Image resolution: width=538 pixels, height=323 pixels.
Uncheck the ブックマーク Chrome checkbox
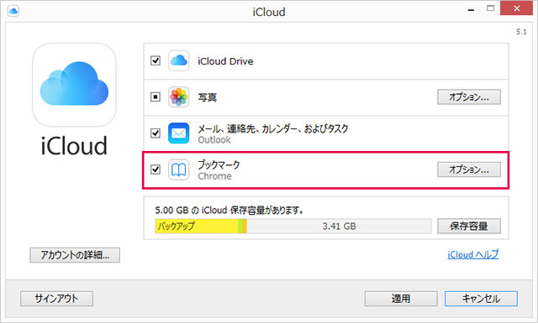(156, 169)
